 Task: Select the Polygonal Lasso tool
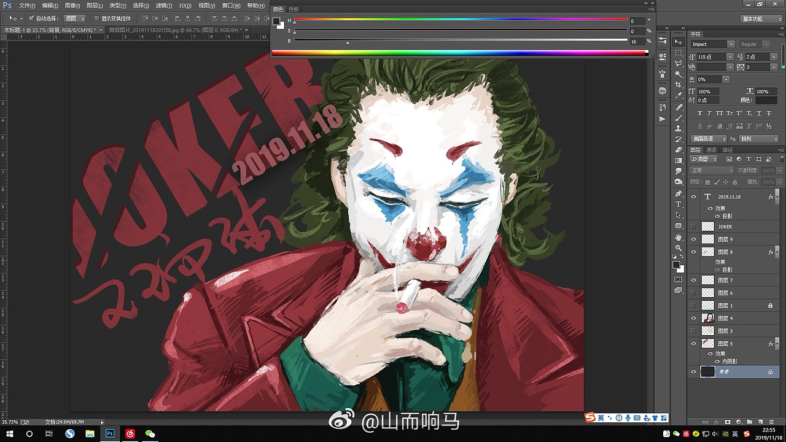[678, 63]
